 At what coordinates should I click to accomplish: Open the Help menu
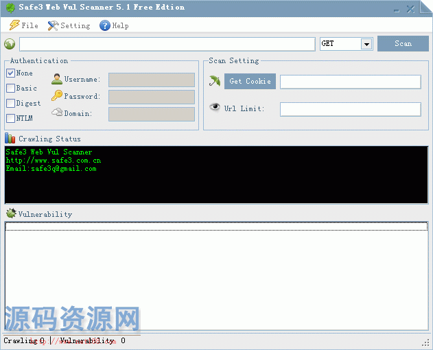(x=115, y=25)
